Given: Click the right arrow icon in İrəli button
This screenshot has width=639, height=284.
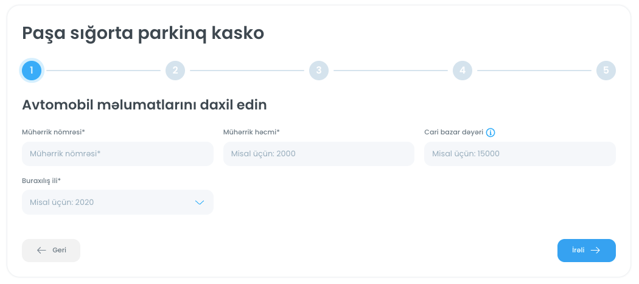Looking at the screenshot, I should pos(595,250).
